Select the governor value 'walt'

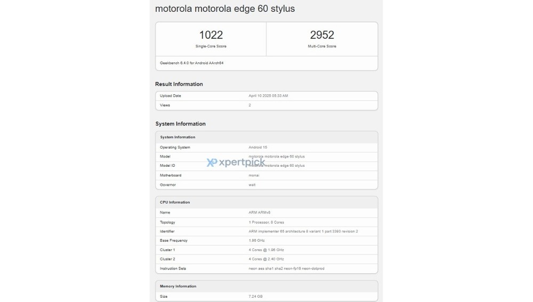click(x=252, y=185)
